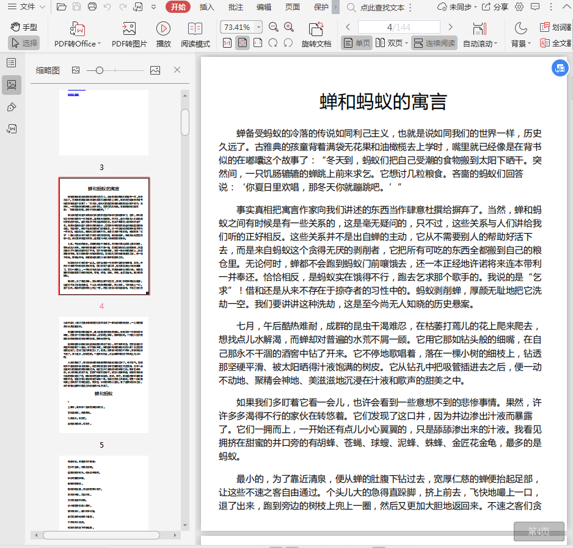Click the 划词翻译 tool
Image resolution: width=573 pixels, height=548 pixels.
[x=555, y=27]
